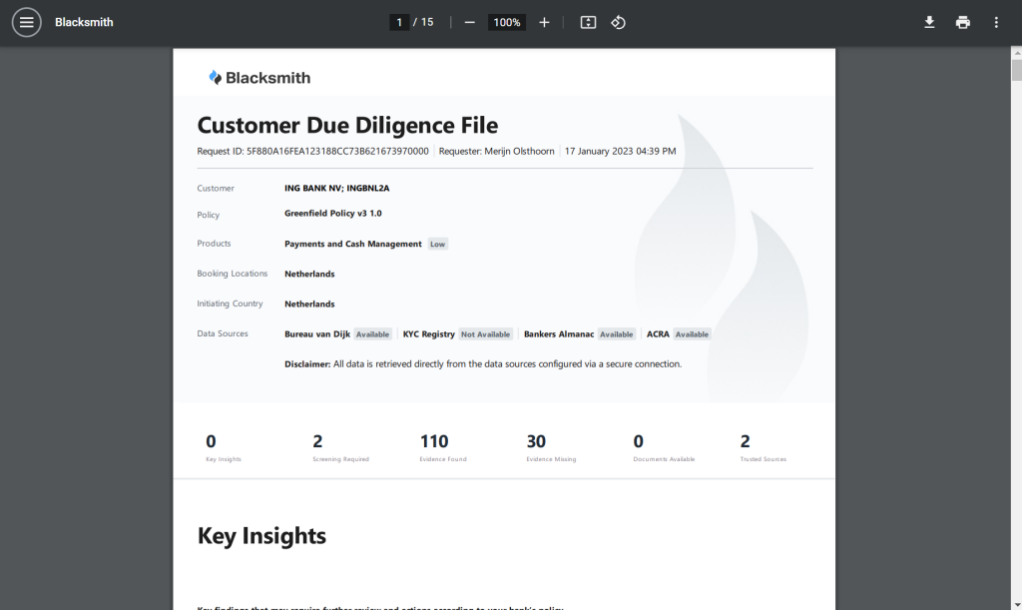Click the Bureau van Dijk Available badge
Viewport: 1022px width, 610px height.
point(372,334)
